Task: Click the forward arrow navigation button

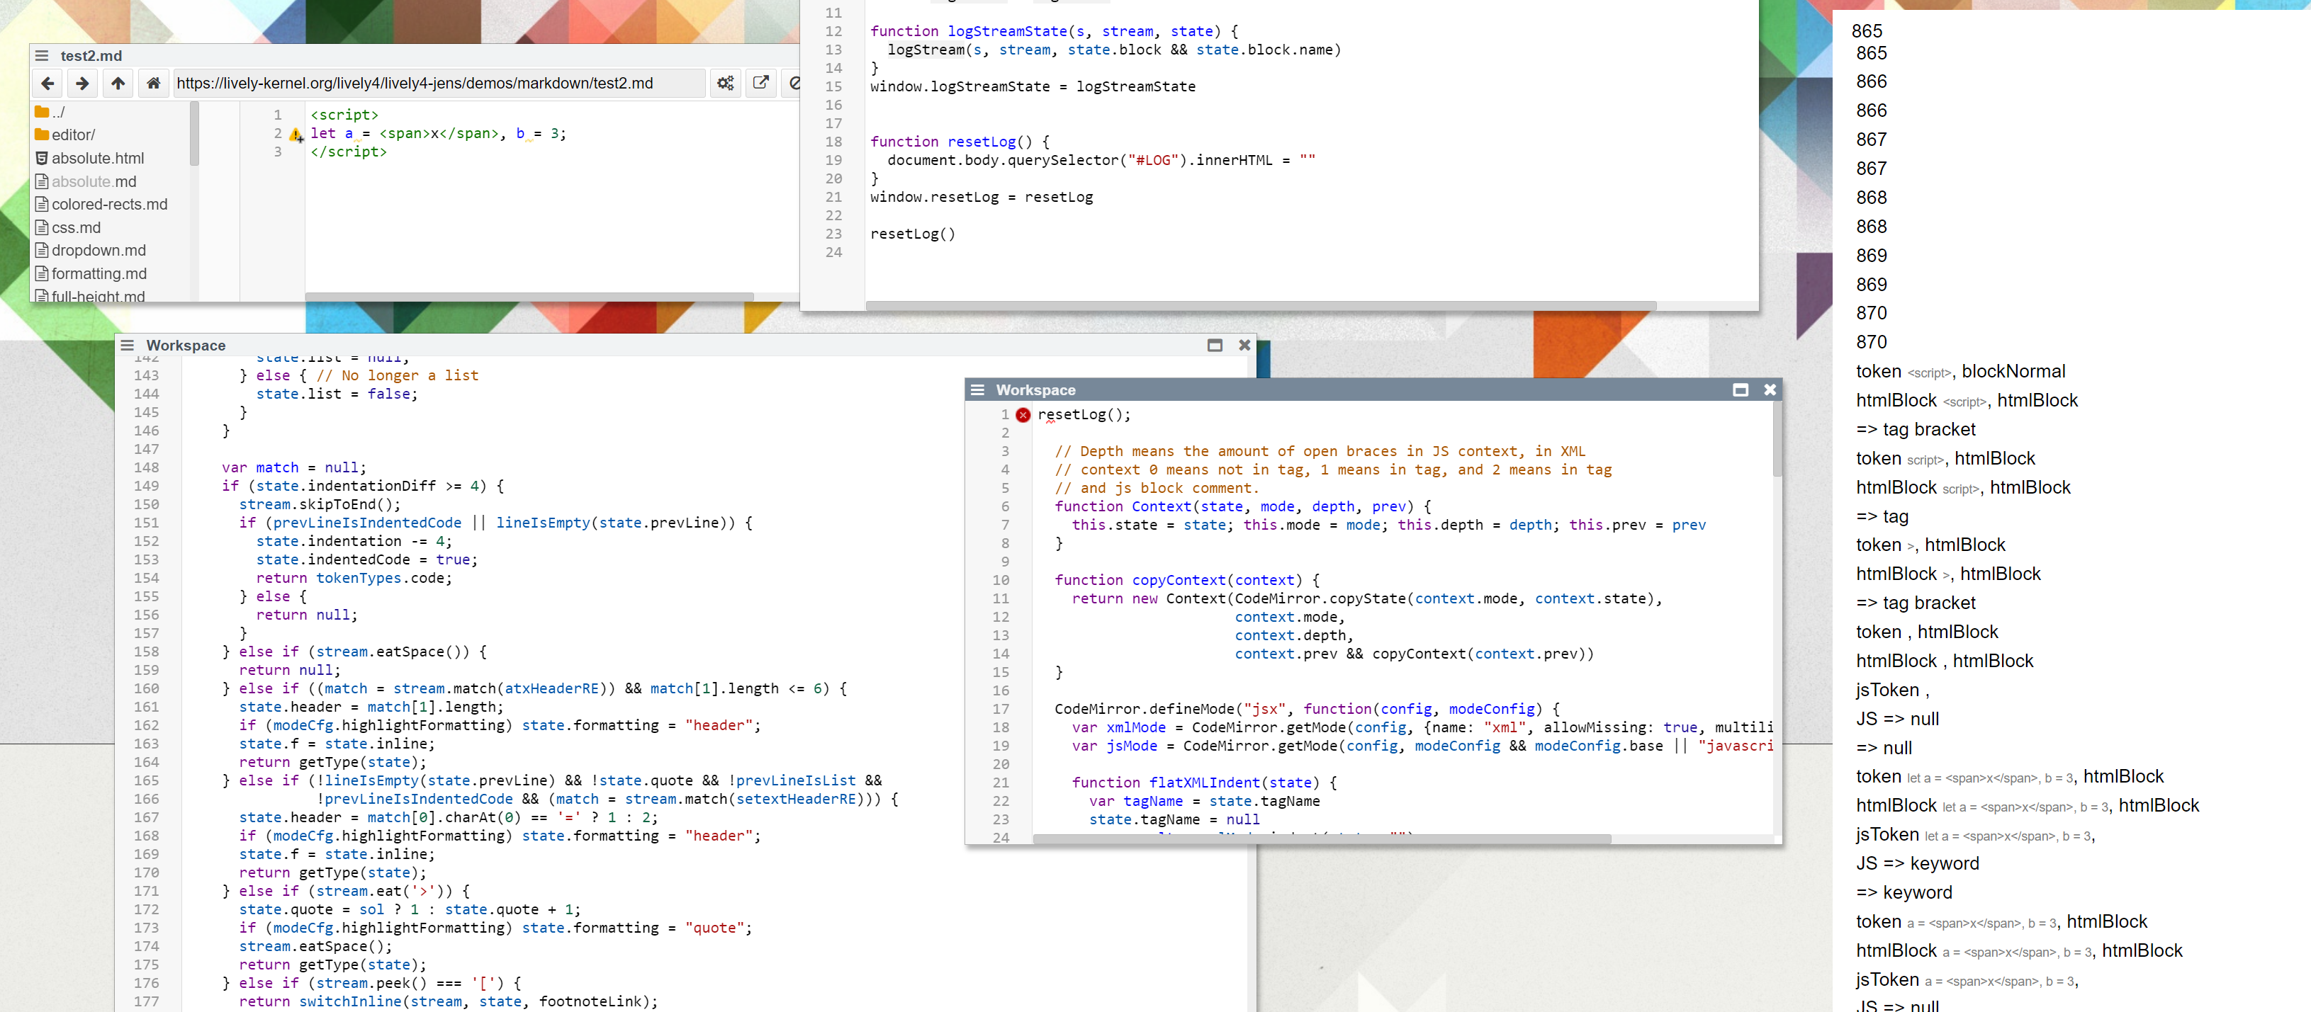Action: (82, 84)
